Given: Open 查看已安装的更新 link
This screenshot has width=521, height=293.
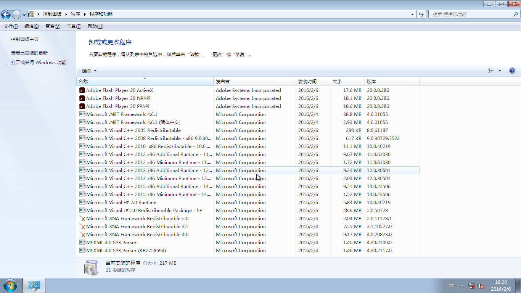Looking at the screenshot, I should pyautogui.click(x=29, y=53).
